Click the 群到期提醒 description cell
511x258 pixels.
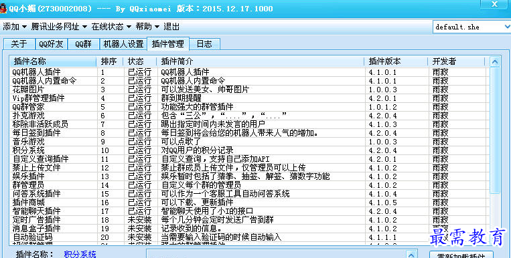(x=181, y=98)
